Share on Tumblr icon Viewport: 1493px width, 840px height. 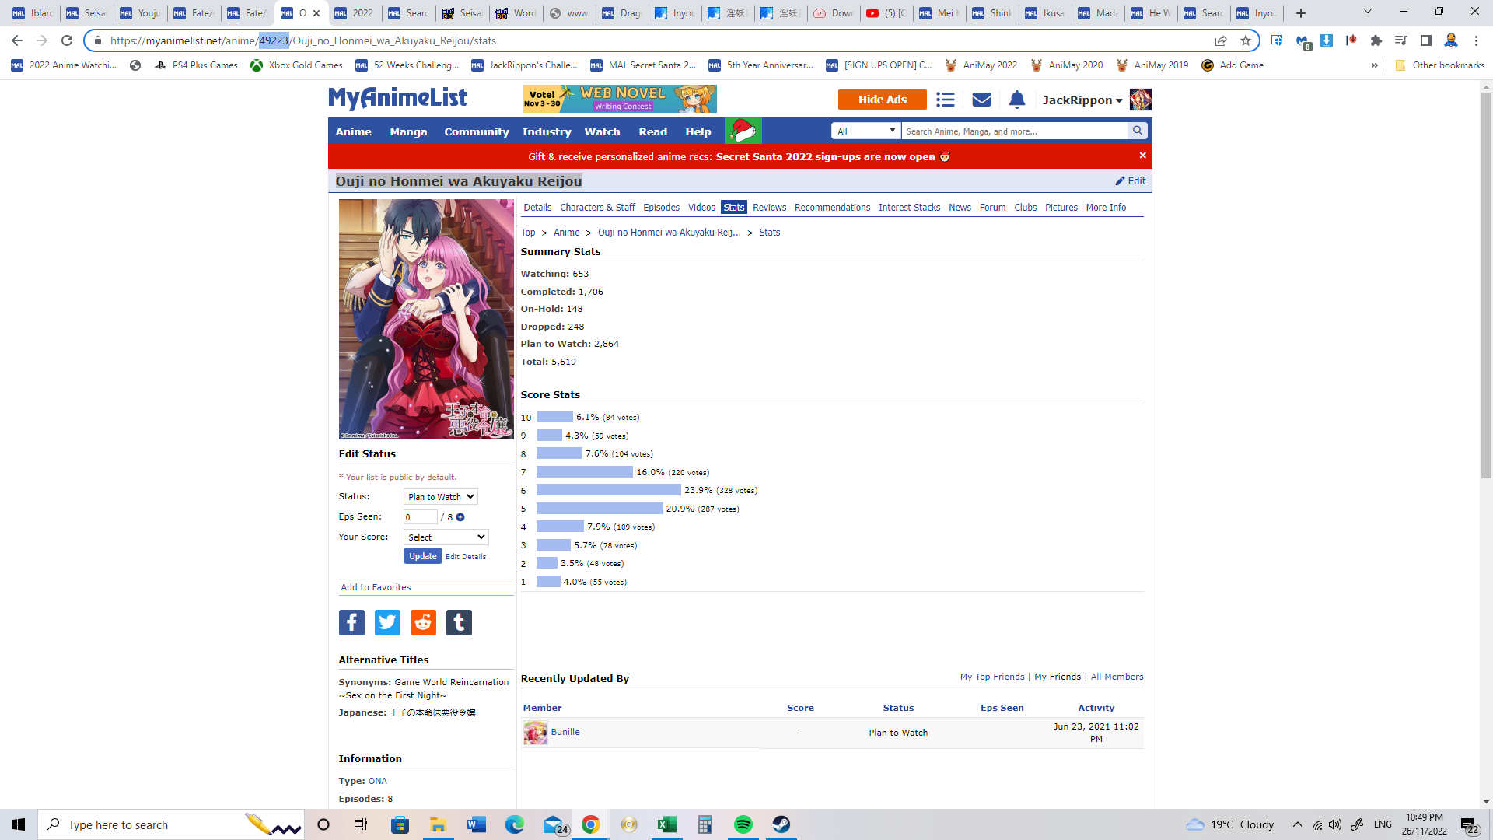click(459, 622)
